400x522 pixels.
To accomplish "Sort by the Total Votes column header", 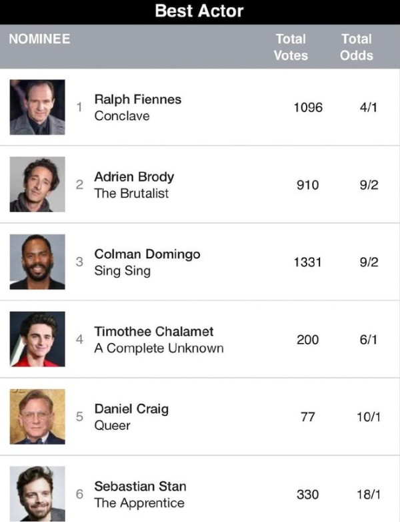I will [291, 47].
